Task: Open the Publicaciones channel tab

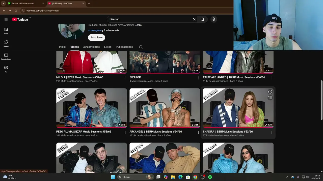Action: point(124,47)
